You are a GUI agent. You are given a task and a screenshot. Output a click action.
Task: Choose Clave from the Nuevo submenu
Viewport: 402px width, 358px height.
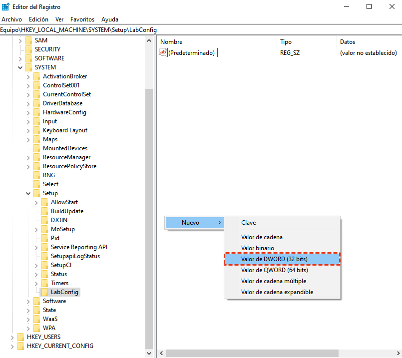tap(250, 222)
